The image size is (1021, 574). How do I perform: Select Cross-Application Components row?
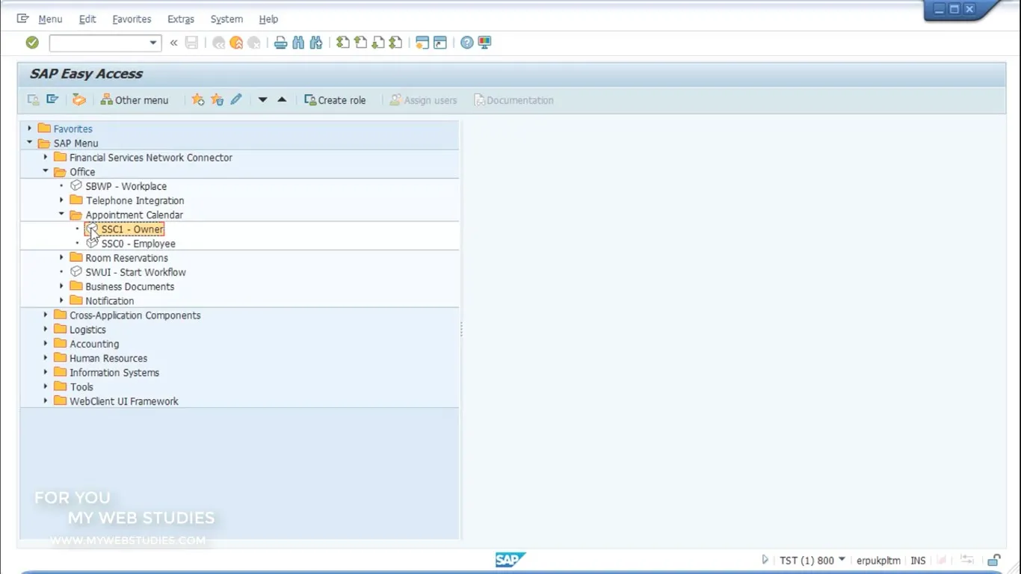click(135, 315)
